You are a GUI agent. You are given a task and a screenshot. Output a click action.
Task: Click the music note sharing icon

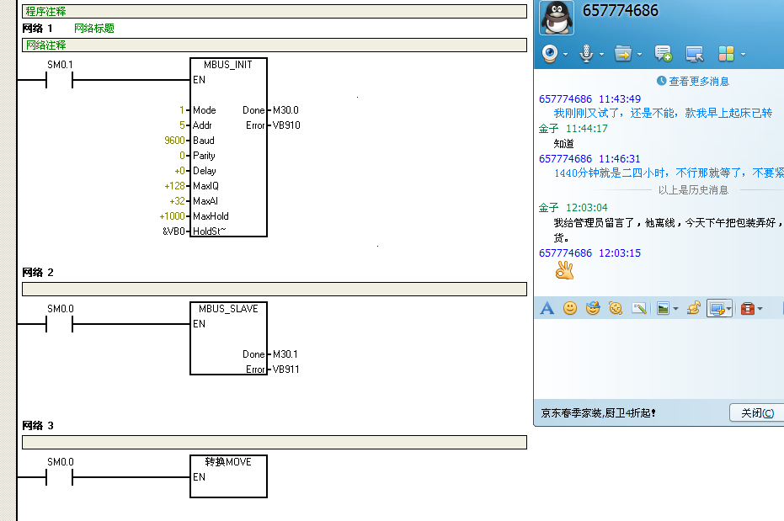694,309
